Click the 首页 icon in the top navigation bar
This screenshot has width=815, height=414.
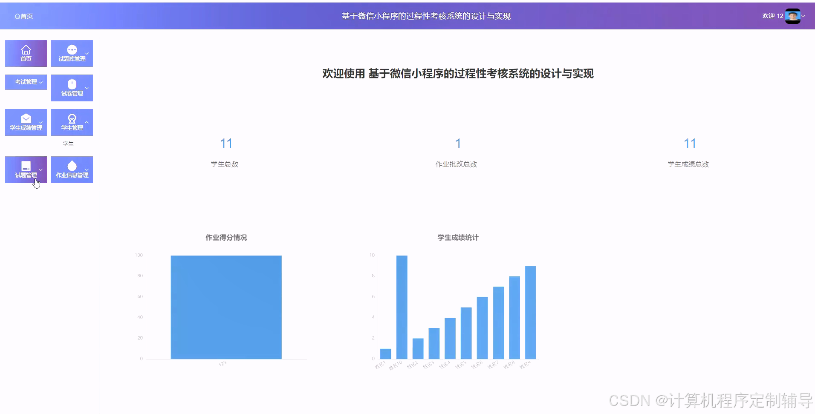point(23,16)
